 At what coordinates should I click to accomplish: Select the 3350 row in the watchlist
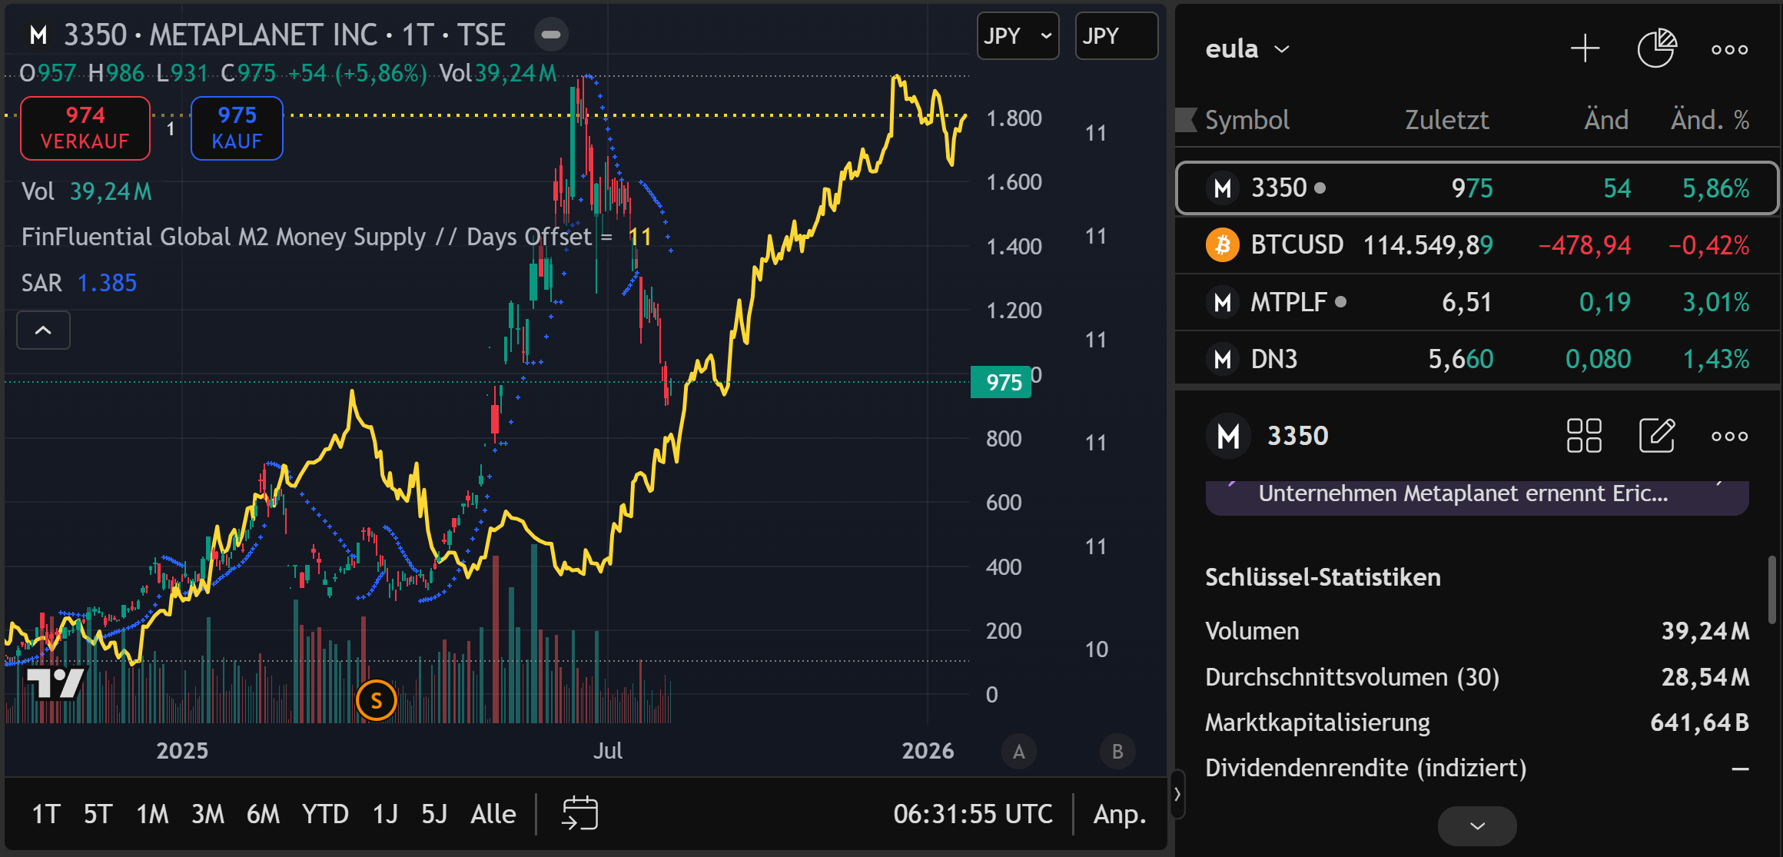pos(1477,188)
